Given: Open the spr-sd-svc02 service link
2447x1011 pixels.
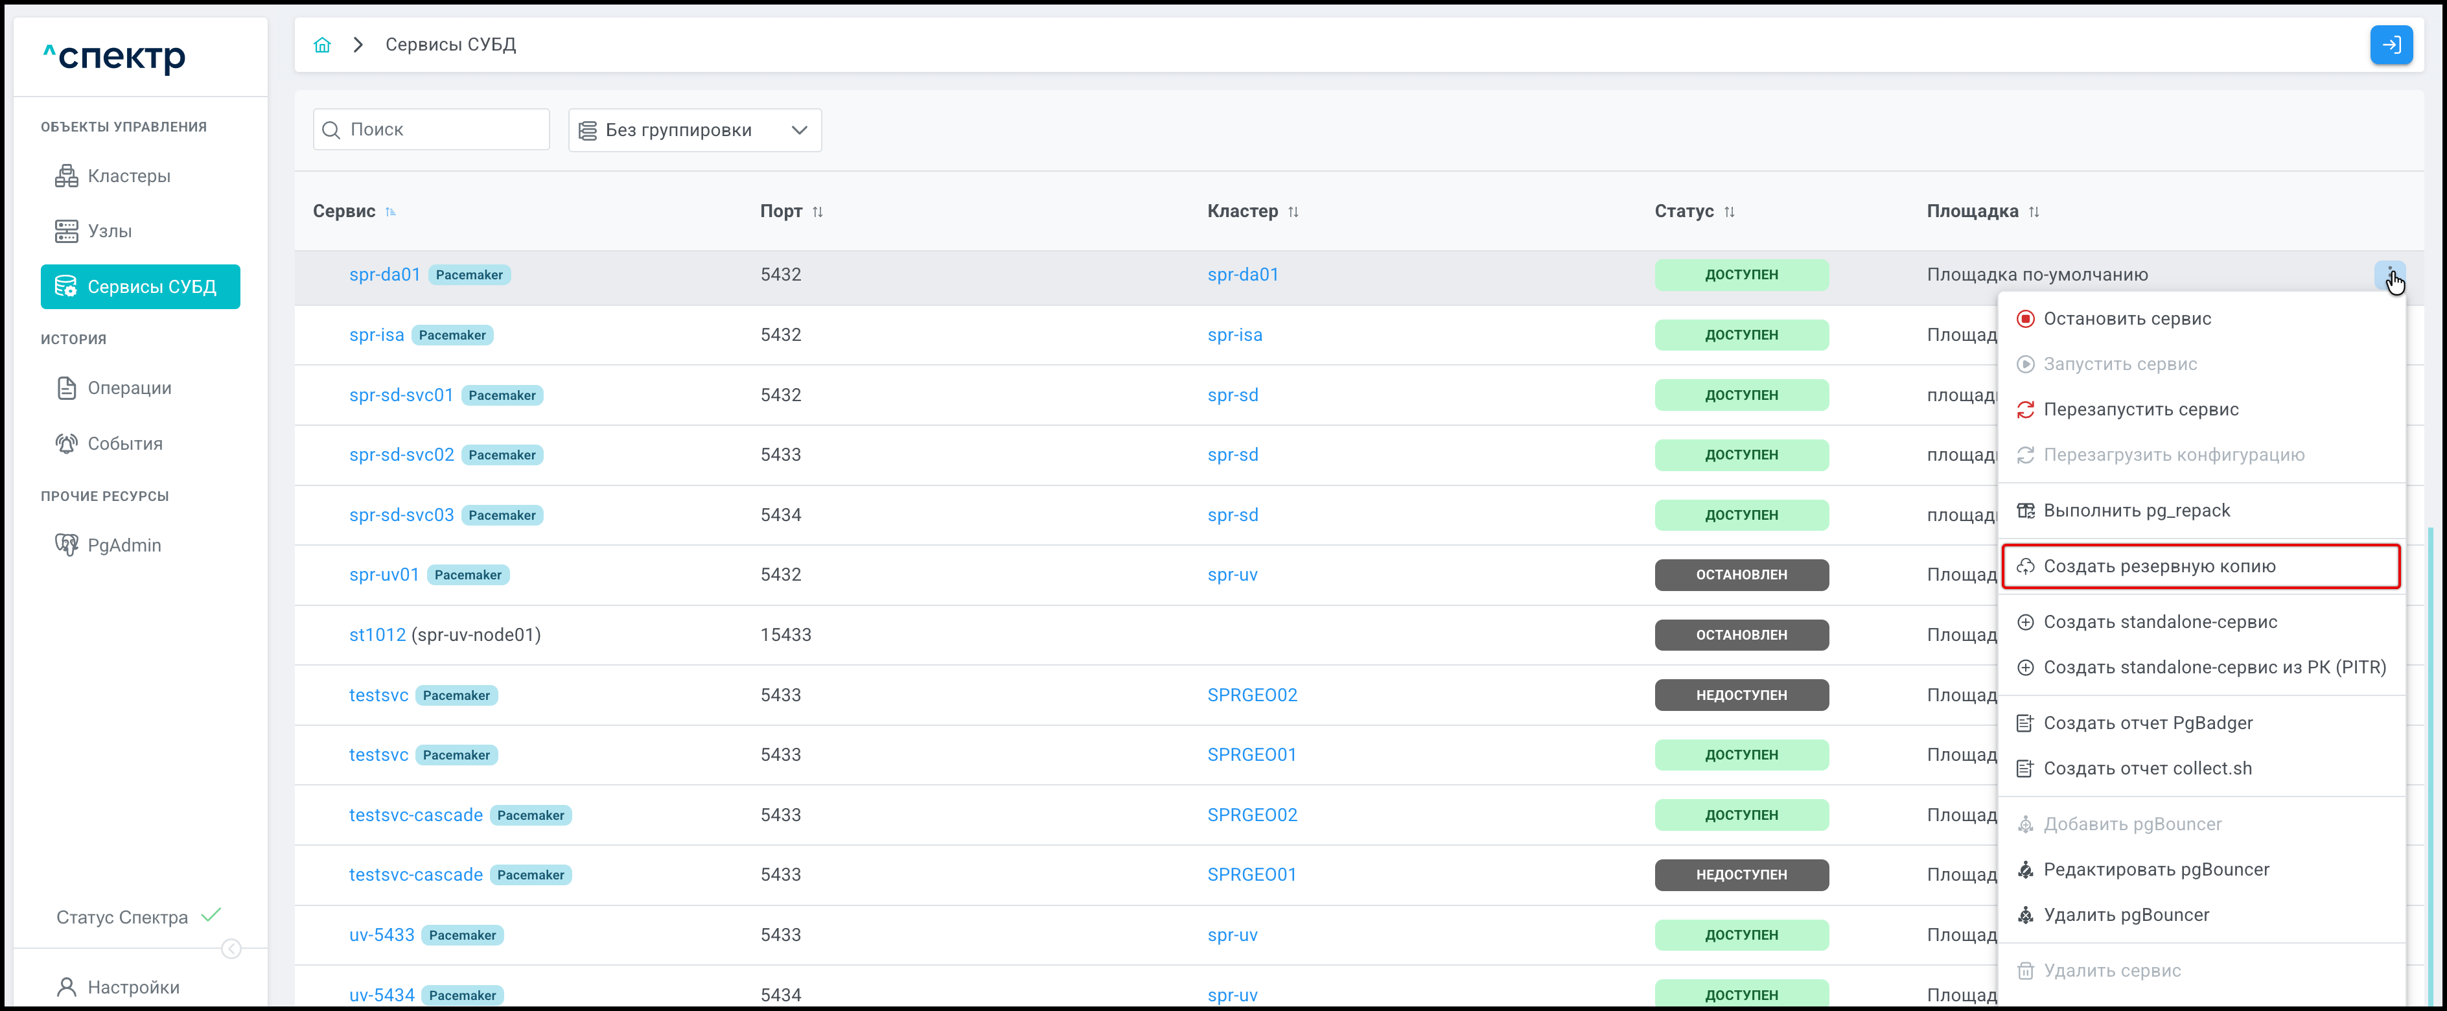Looking at the screenshot, I should pyautogui.click(x=401, y=455).
